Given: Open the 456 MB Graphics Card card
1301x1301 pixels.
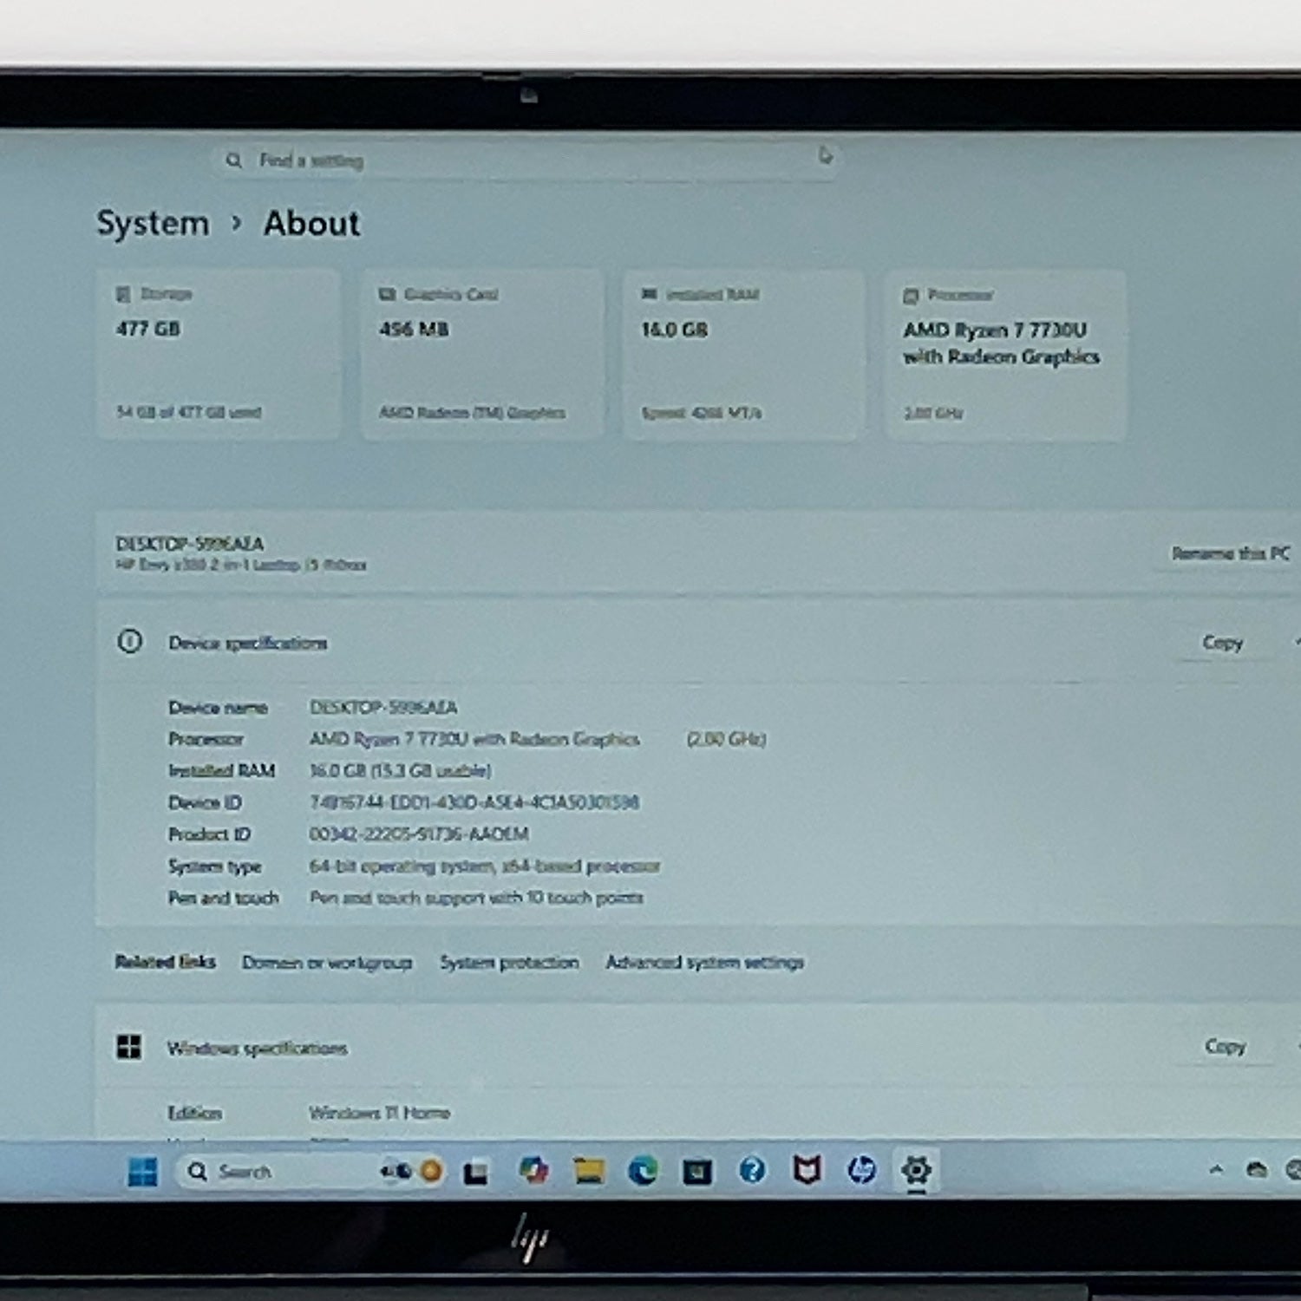Looking at the screenshot, I should 481,355.
